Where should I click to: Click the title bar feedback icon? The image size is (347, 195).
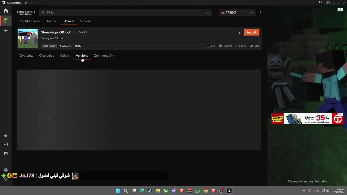pyautogui.click(x=321, y=2)
